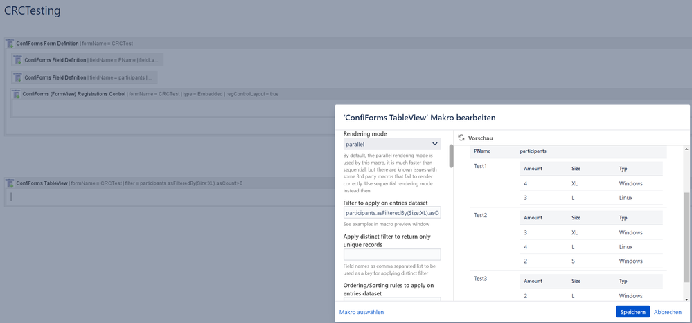The height and width of the screenshot is (323, 692).
Task: Click the Vorschau label
Action: 481,138
